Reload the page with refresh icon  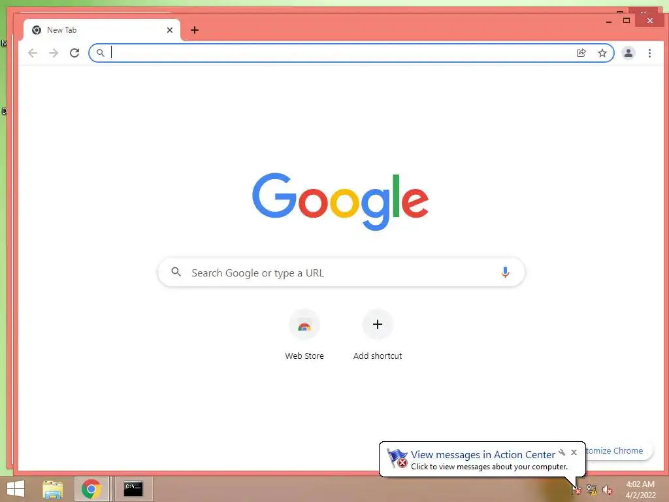[74, 53]
